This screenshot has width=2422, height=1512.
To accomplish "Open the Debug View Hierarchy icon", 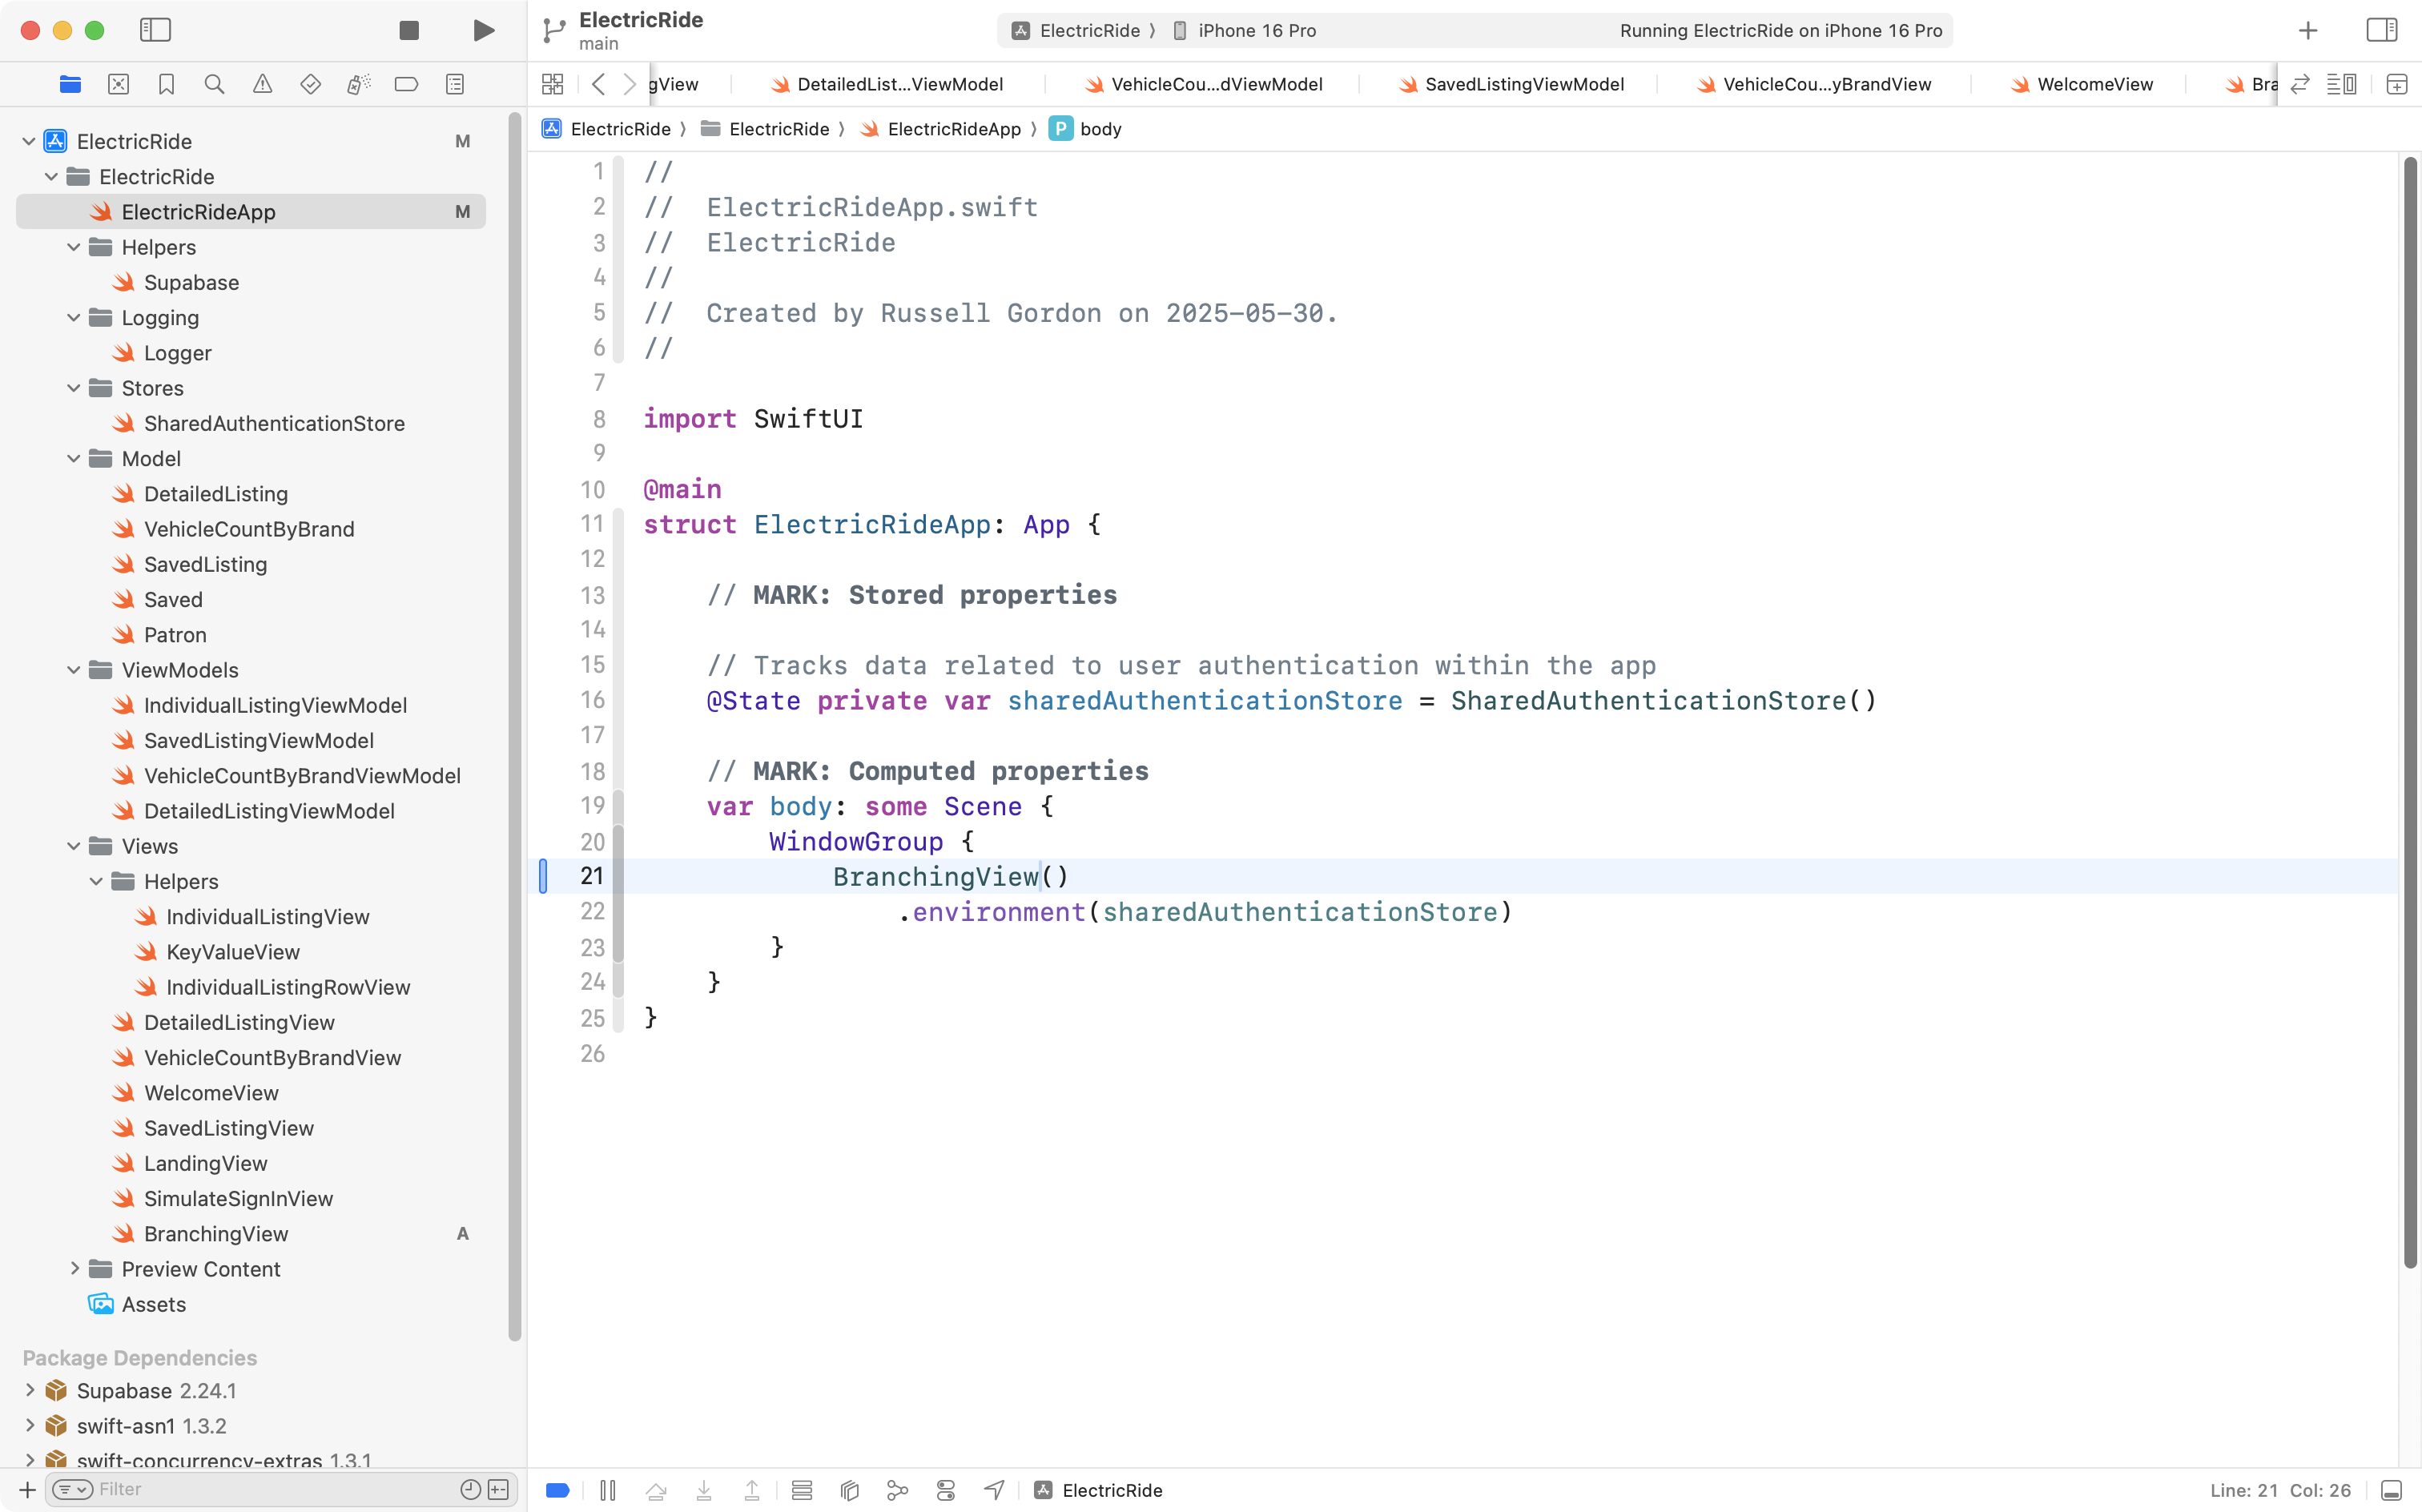I will tap(849, 1490).
